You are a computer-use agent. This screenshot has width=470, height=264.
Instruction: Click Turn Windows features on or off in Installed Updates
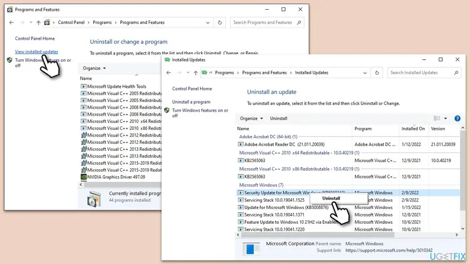click(x=200, y=113)
